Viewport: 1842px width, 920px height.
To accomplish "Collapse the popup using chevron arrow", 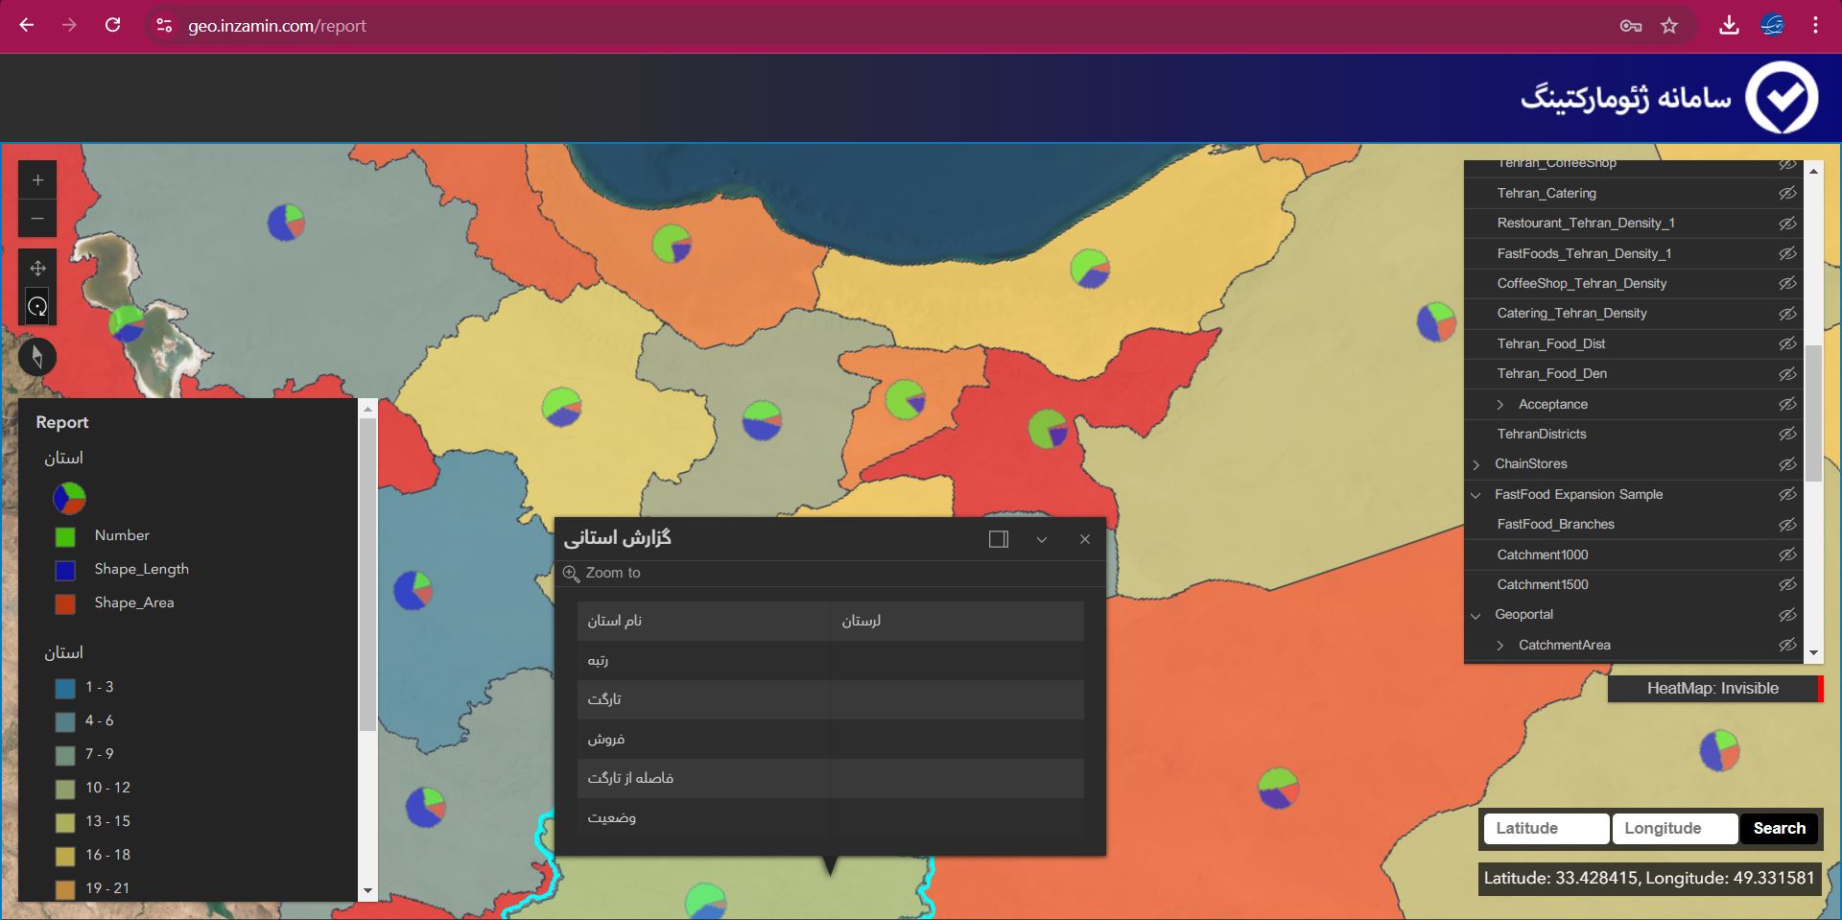I will (1041, 539).
